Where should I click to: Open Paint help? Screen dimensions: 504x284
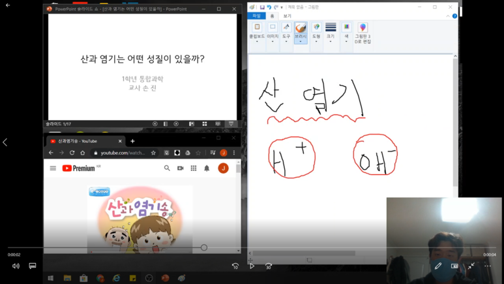coord(454,16)
